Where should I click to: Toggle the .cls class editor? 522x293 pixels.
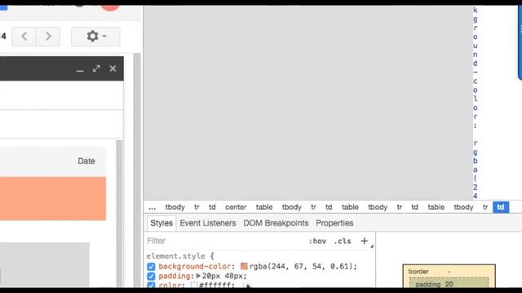click(343, 241)
